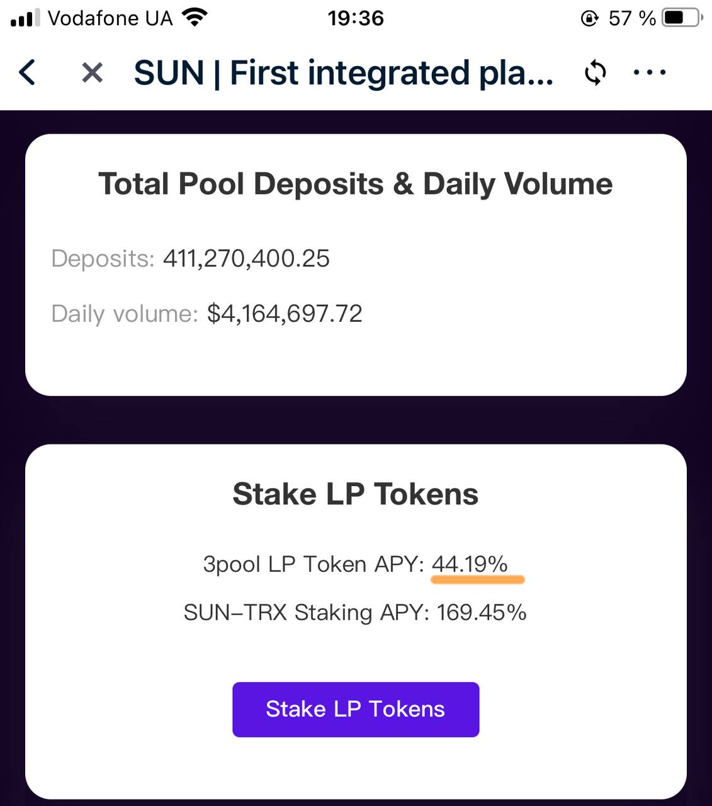Select the Daily volume amount $4,164,697.72
712x806 pixels.
[285, 314]
